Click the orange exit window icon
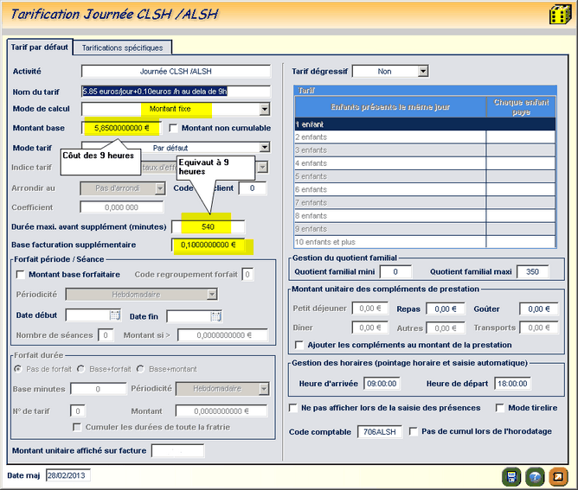 pyautogui.click(x=558, y=476)
